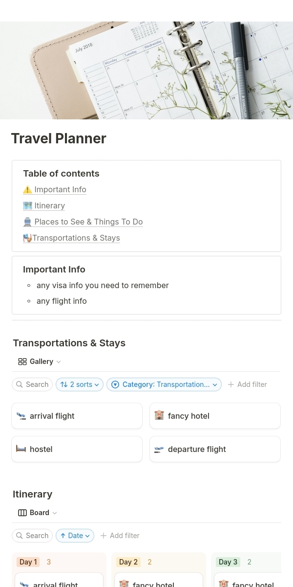Go to Places to See & Things To Do
293x587 pixels.
[x=88, y=222]
